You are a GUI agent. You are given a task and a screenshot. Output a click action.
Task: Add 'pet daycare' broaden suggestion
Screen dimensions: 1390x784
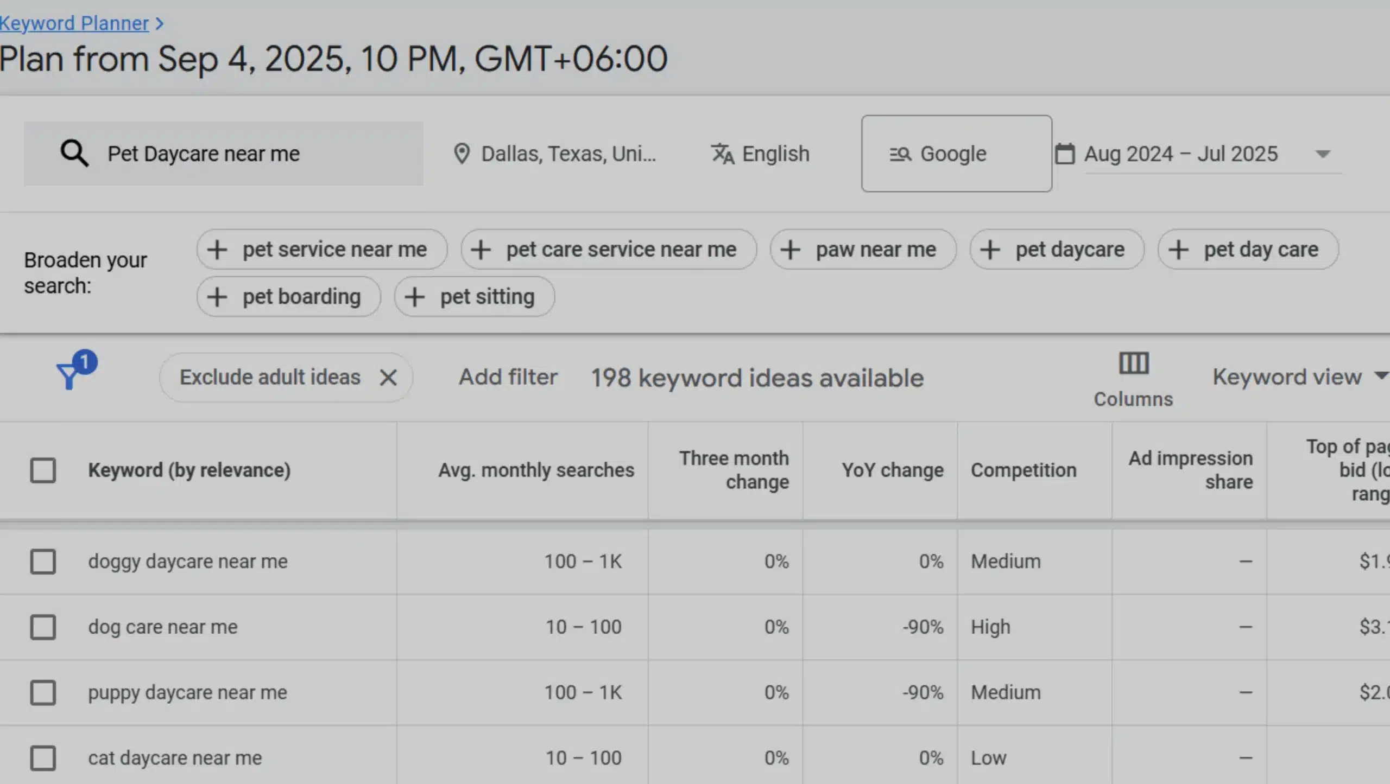(x=1057, y=250)
